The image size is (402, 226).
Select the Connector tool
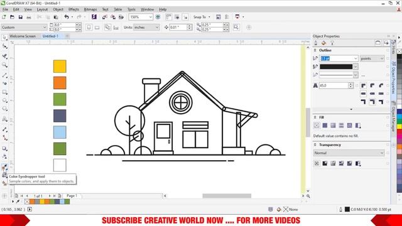click(x=4, y=138)
